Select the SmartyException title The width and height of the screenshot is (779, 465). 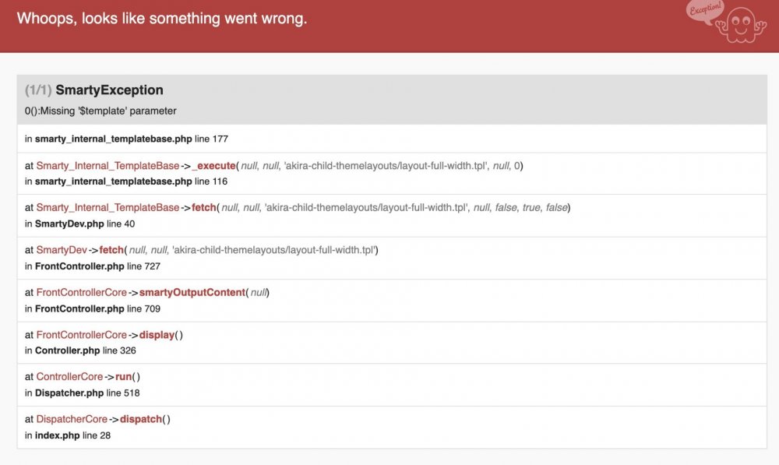tap(109, 90)
